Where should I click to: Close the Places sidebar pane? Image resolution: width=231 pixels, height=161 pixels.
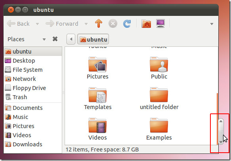pyautogui.click(x=55, y=39)
